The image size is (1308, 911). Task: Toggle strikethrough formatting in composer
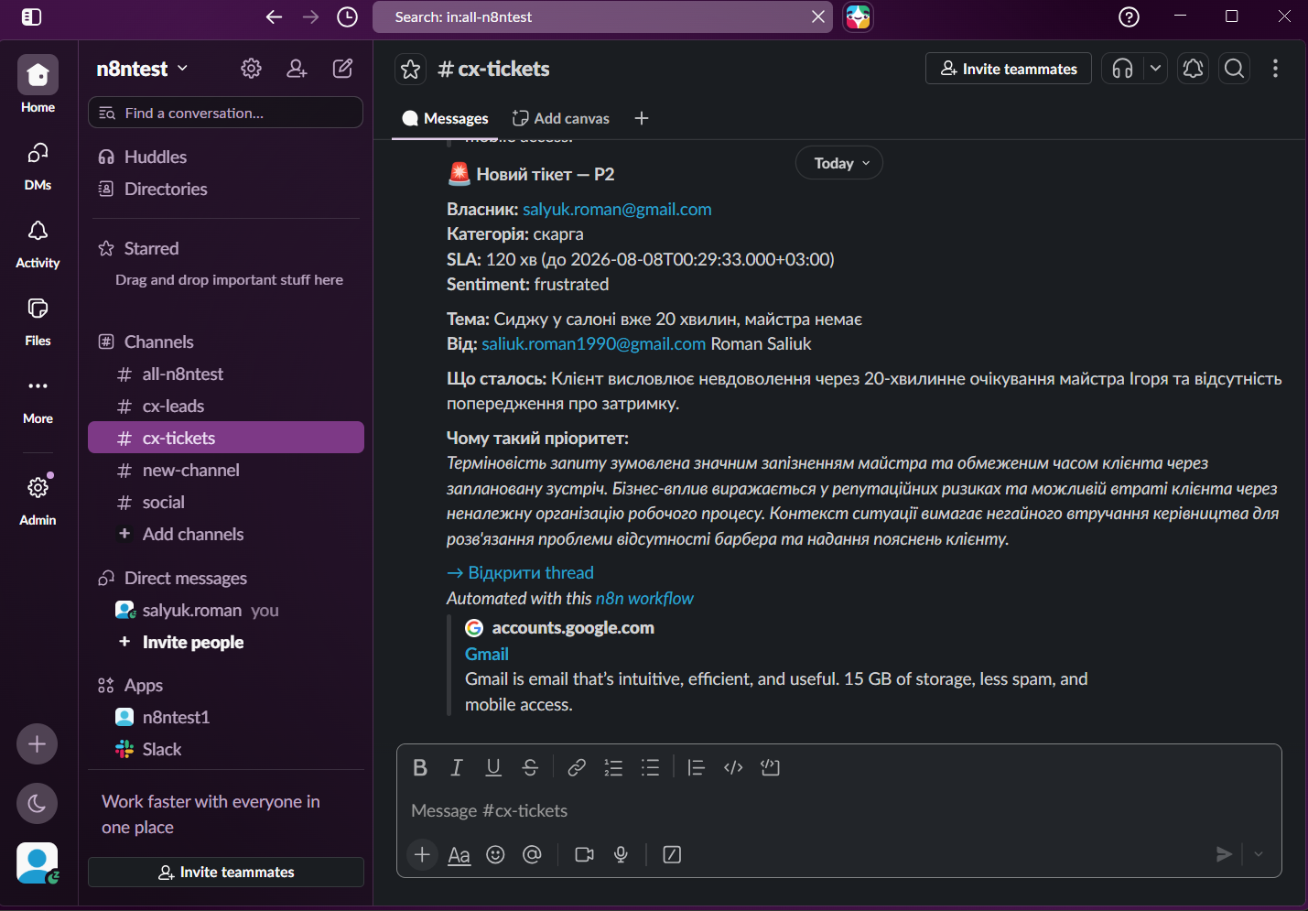[530, 767]
